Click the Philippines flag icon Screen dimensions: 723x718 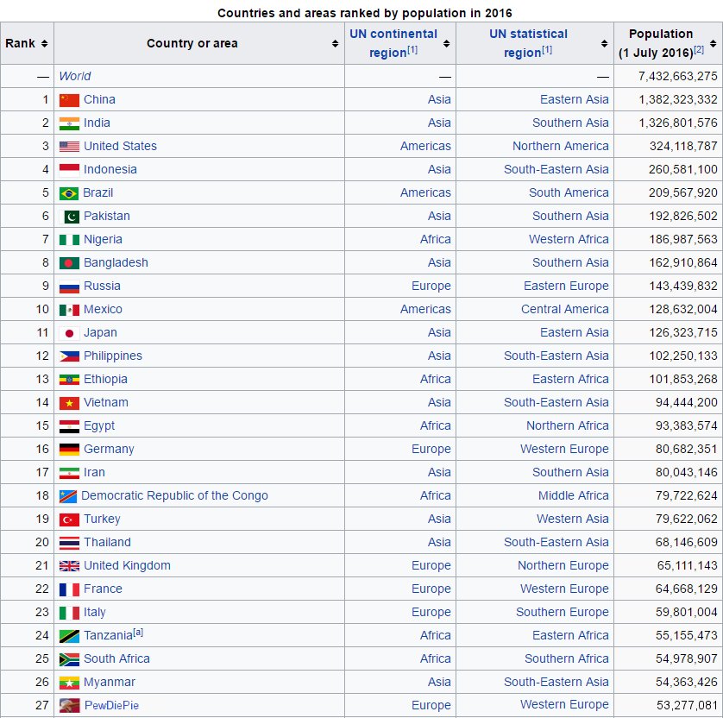coord(69,356)
